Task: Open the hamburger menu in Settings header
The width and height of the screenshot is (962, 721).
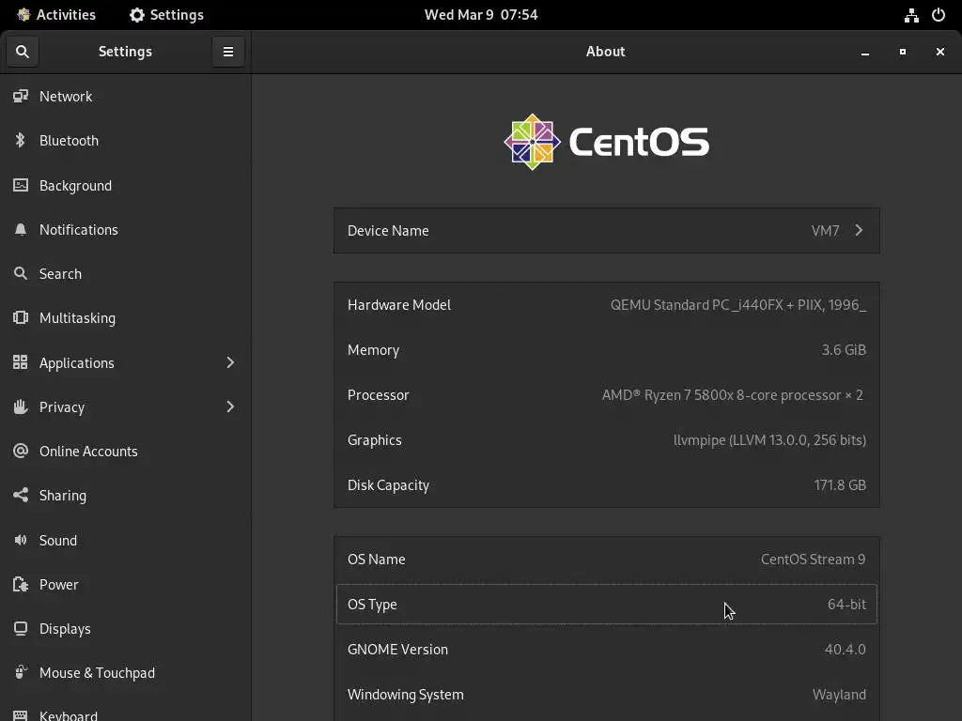Action: 228,52
